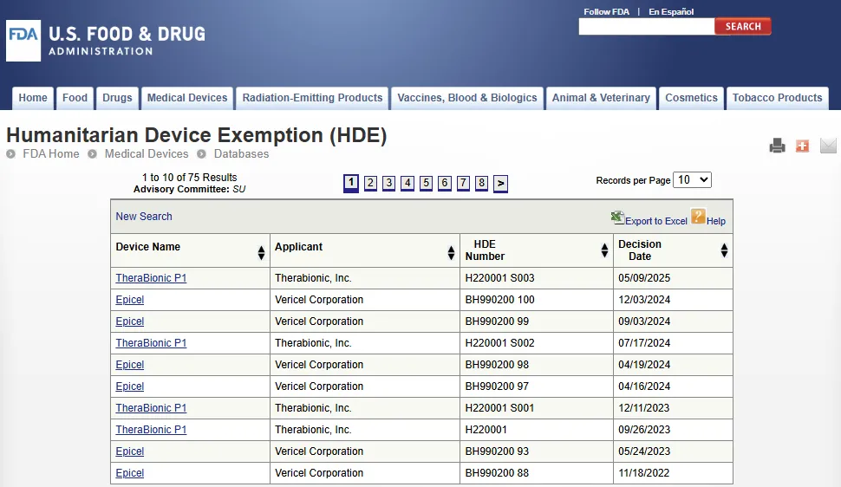Screen dimensions: 841x487
Task: Open the Food tab
Action: click(x=75, y=98)
